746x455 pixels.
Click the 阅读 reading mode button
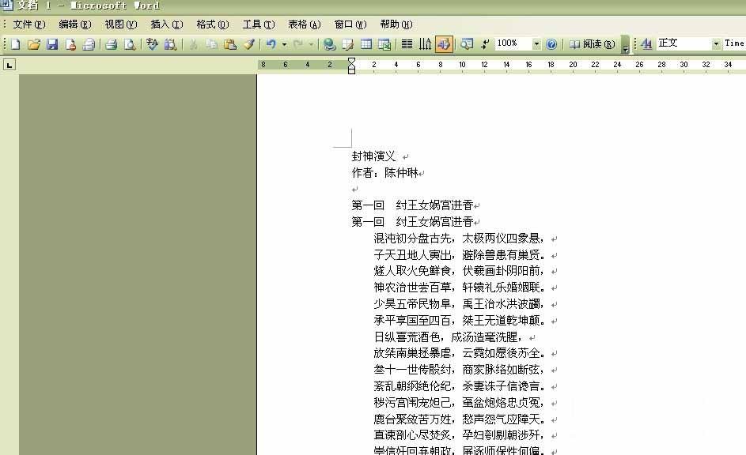click(x=591, y=44)
